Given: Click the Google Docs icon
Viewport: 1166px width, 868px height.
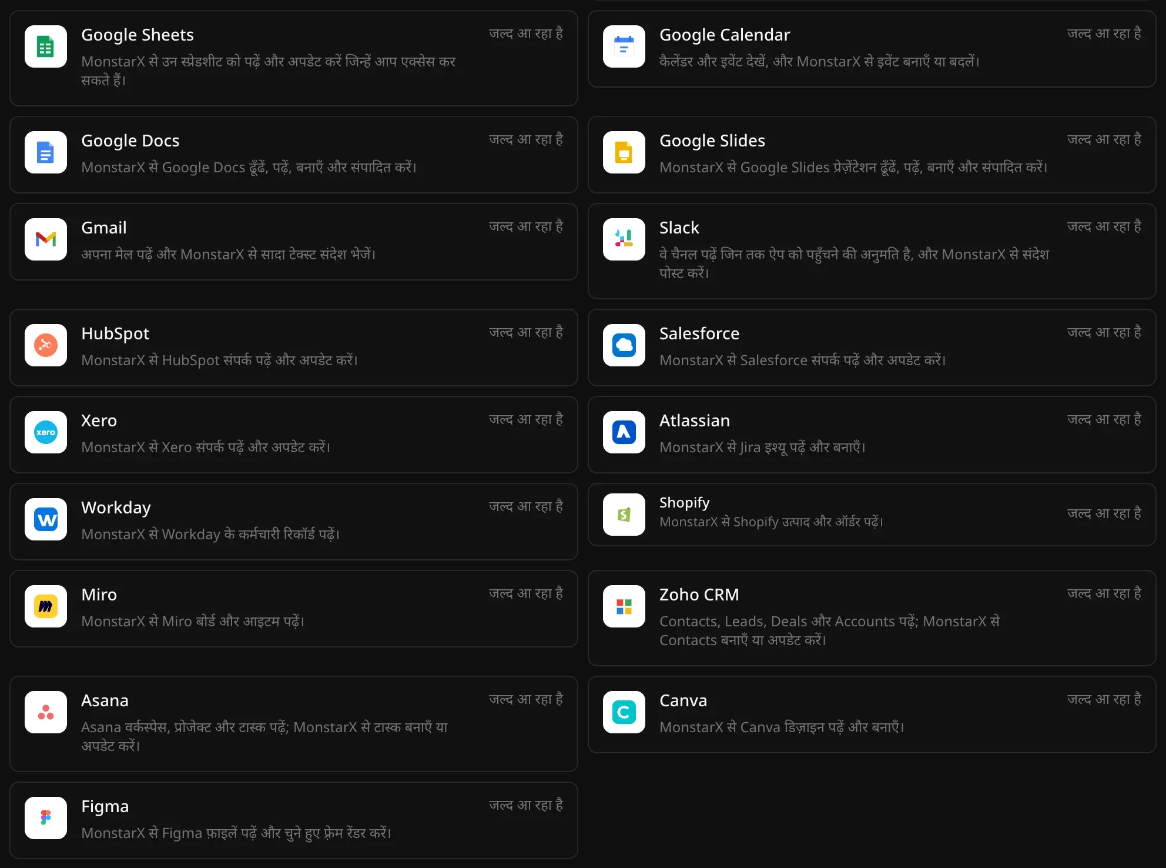Looking at the screenshot, I should [46, 152].
